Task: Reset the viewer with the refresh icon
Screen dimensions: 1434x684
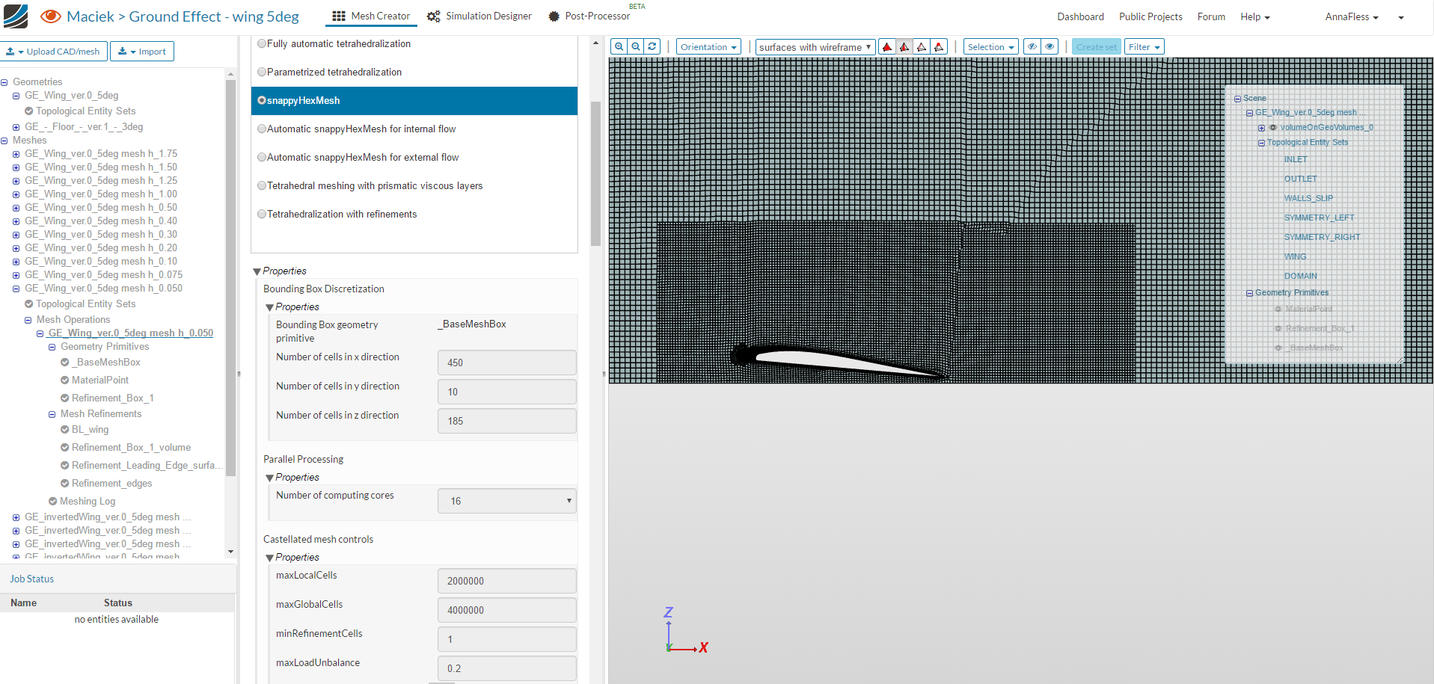Action: (652, 47)
